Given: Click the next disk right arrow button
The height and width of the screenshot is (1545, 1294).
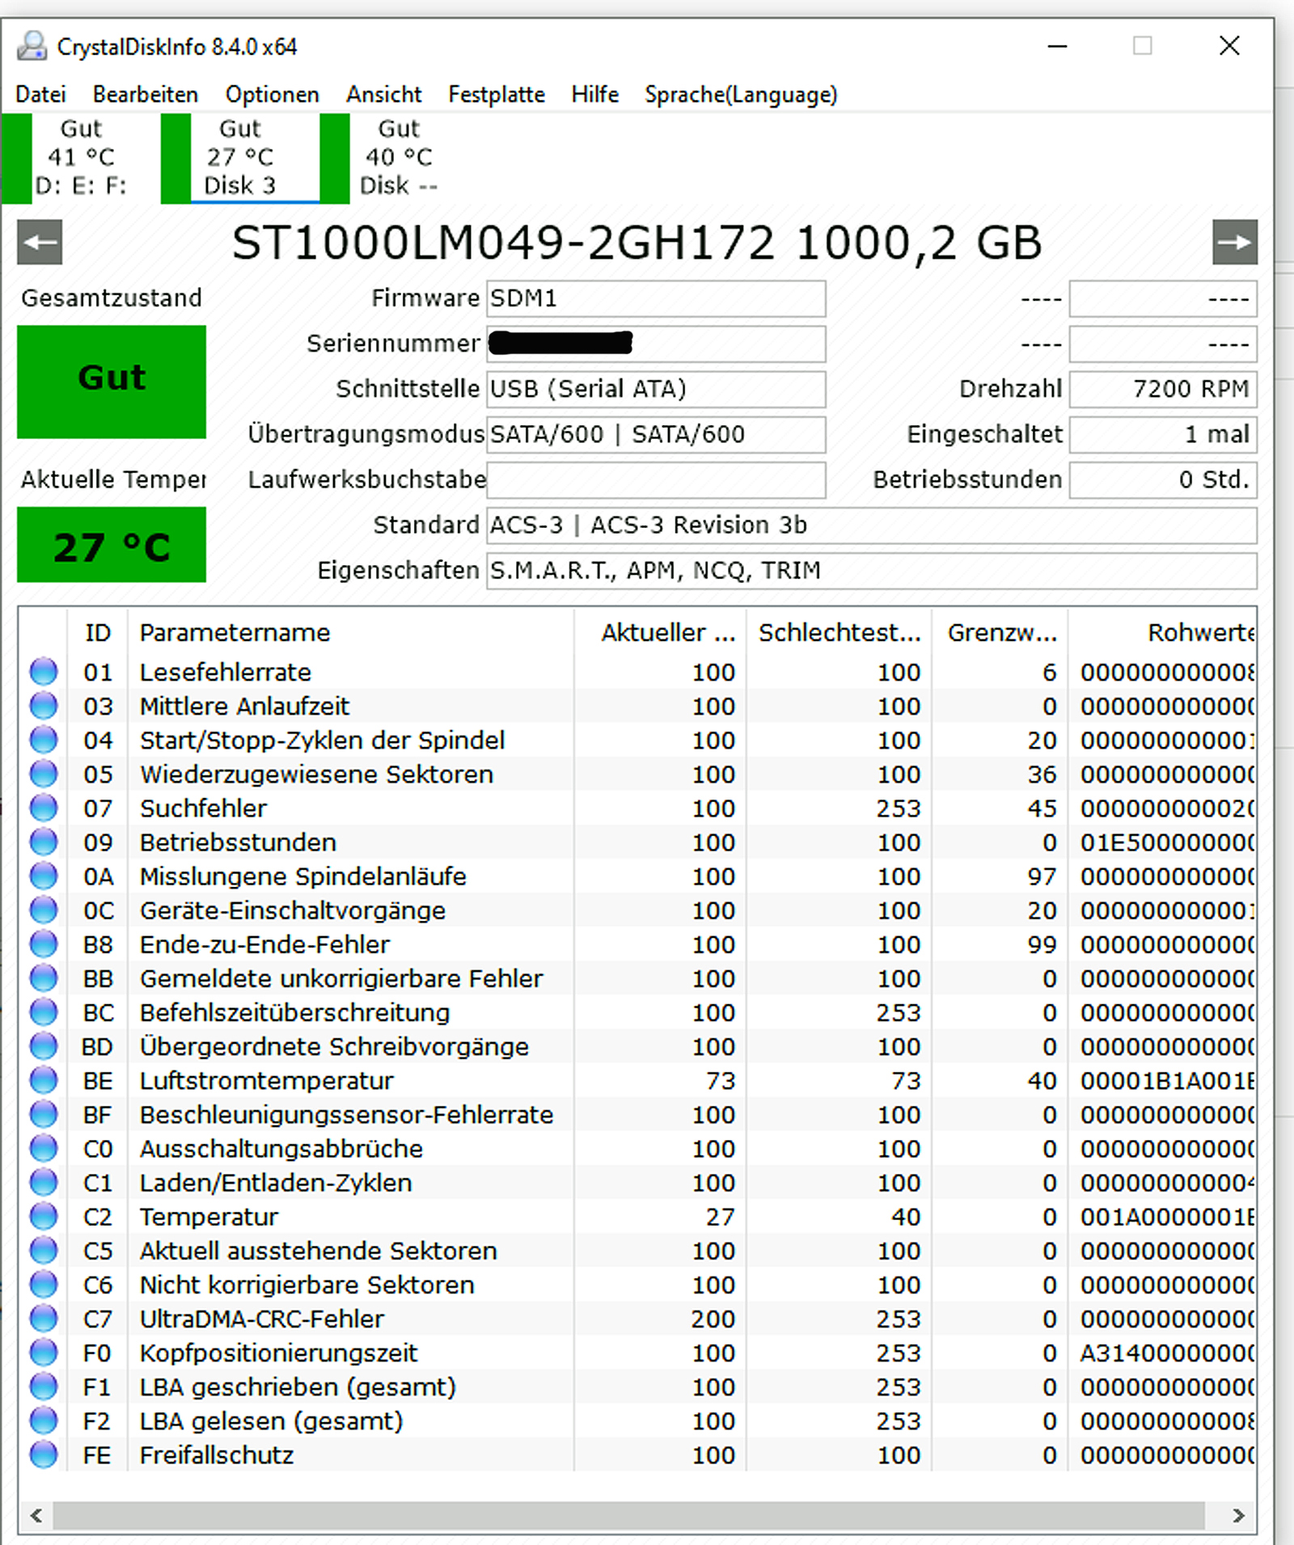Looking at the screenshot, I should (x=1234, y=242).
